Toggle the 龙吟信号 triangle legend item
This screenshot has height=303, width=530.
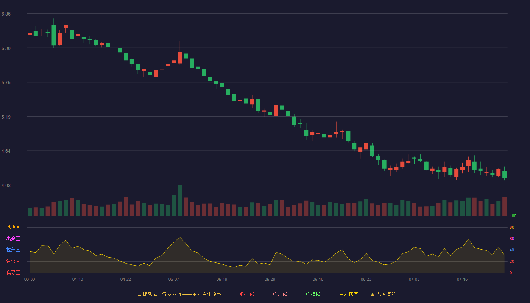coord(383,294)
